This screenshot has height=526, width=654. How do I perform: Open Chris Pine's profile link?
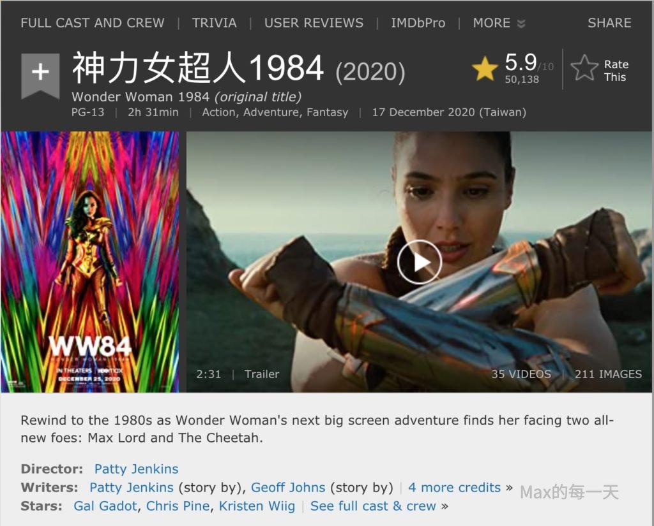click(x=178, y=506)
